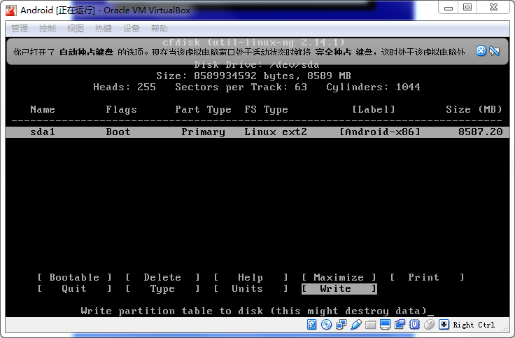The width and height of the screenshot is (515, 338).
Task: Click the write partition table warning text
Action: (253, 311)
